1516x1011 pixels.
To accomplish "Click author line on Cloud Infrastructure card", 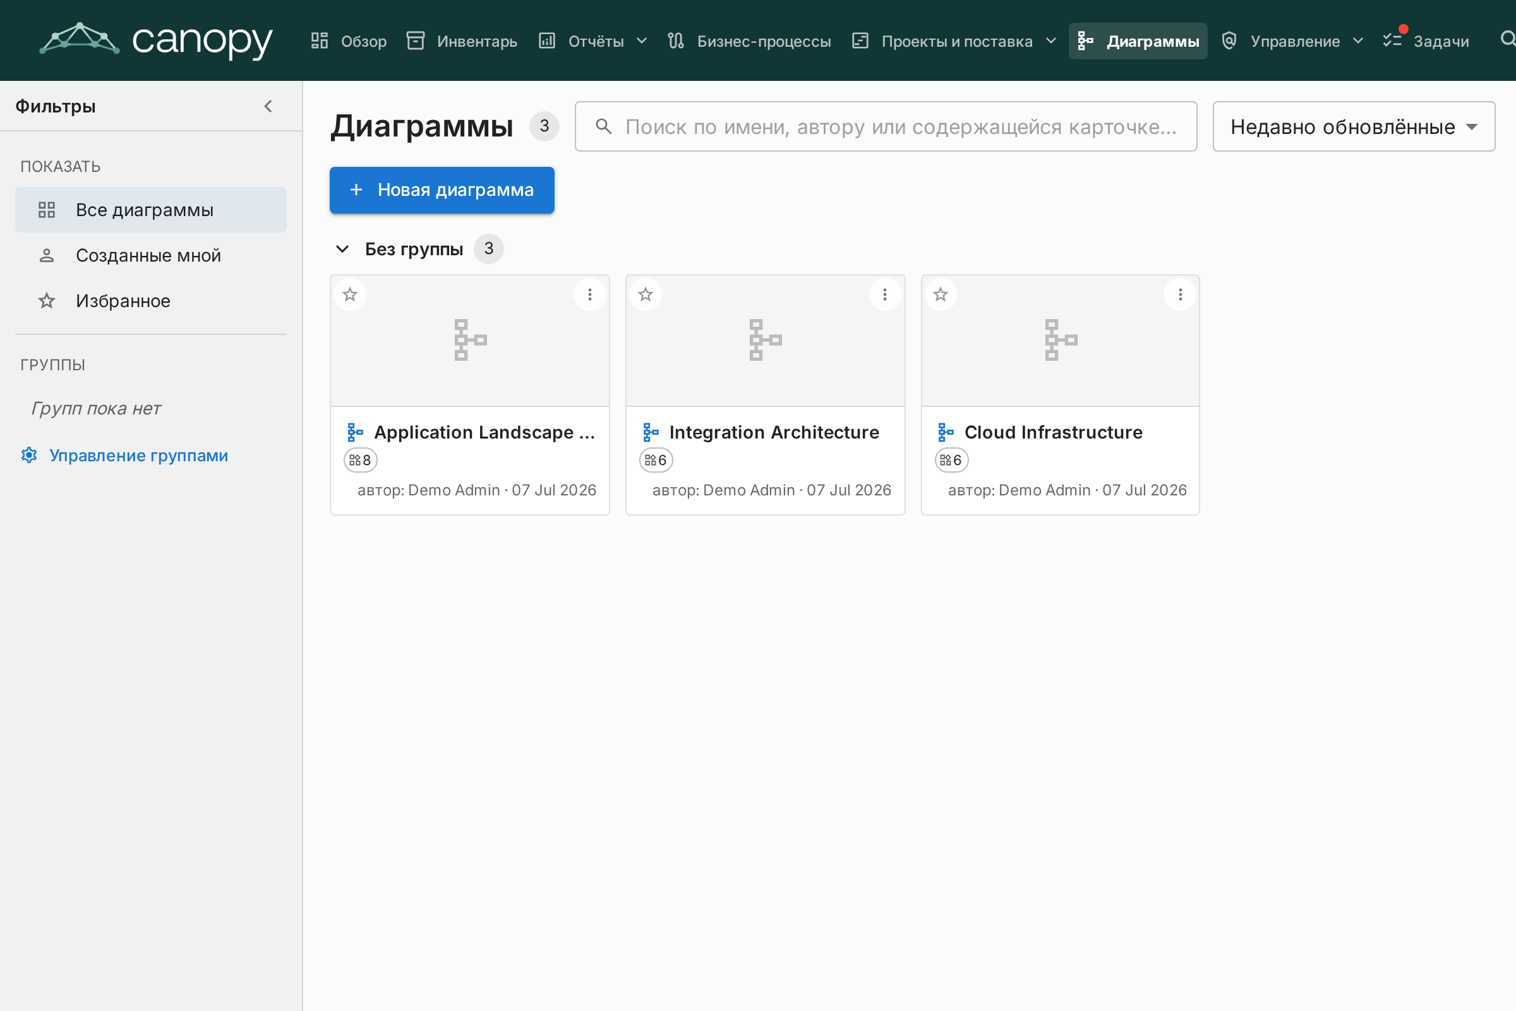I will point(1068,491).
